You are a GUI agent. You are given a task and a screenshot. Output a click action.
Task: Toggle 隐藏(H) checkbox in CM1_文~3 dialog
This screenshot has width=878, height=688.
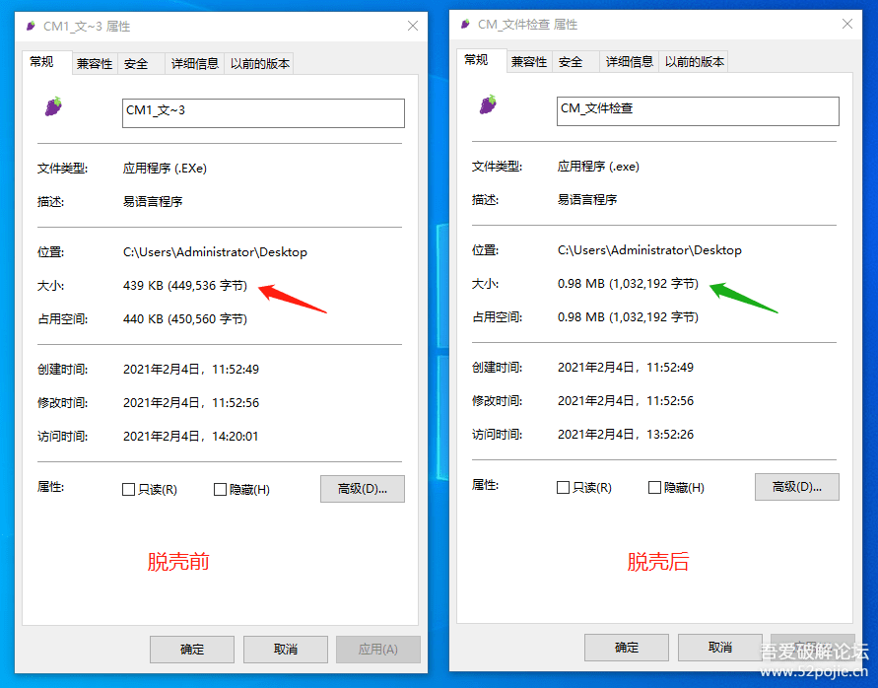click(x=220, y=490)
